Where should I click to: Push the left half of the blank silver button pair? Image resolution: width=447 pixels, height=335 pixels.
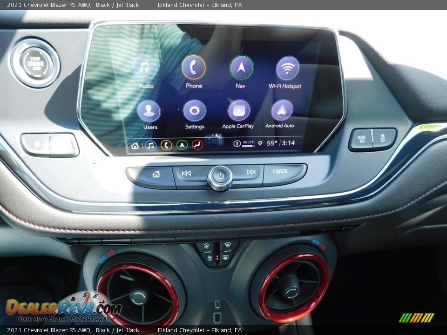coord(35,145)
